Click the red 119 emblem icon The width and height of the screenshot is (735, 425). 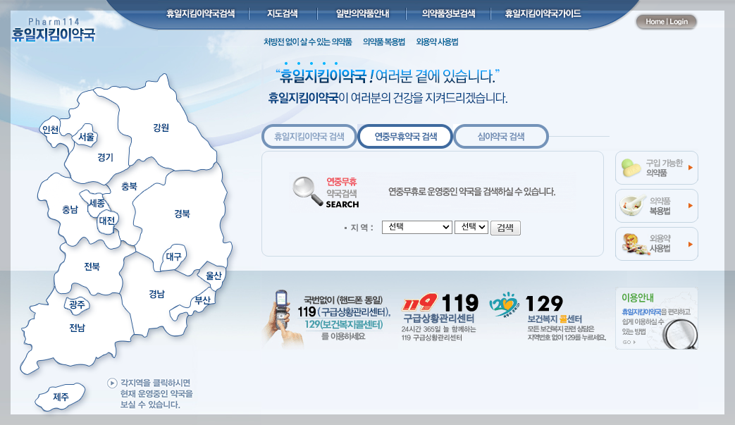[x=419, y=302]
